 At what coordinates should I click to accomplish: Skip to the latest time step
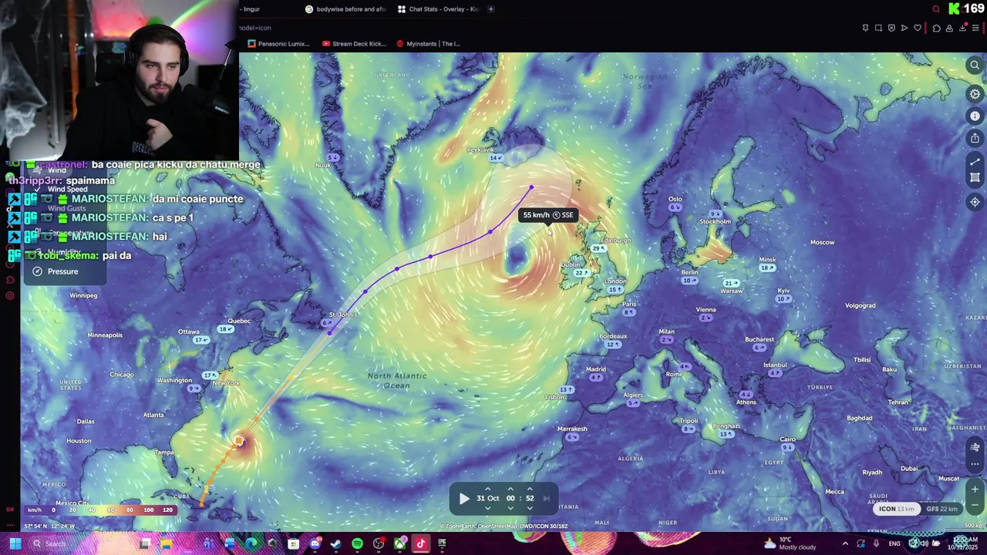point(547,499)
